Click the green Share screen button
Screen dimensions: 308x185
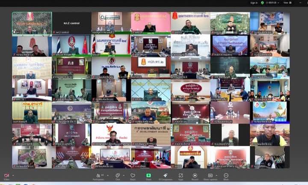tap(148, 176)
